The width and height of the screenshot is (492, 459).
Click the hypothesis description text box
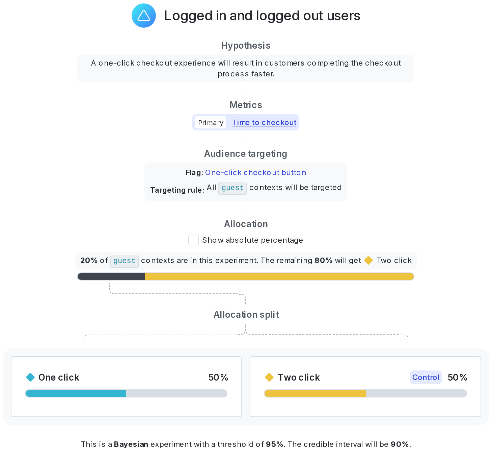click(246, 68)
